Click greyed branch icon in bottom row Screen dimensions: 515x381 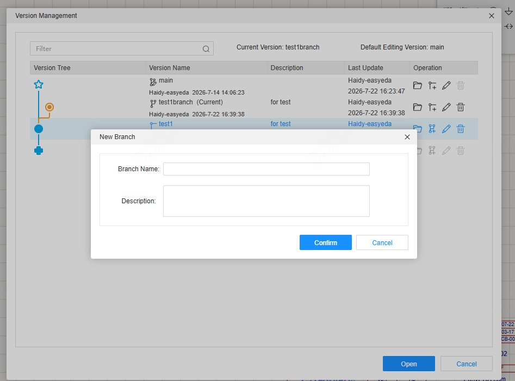[432, 151]
